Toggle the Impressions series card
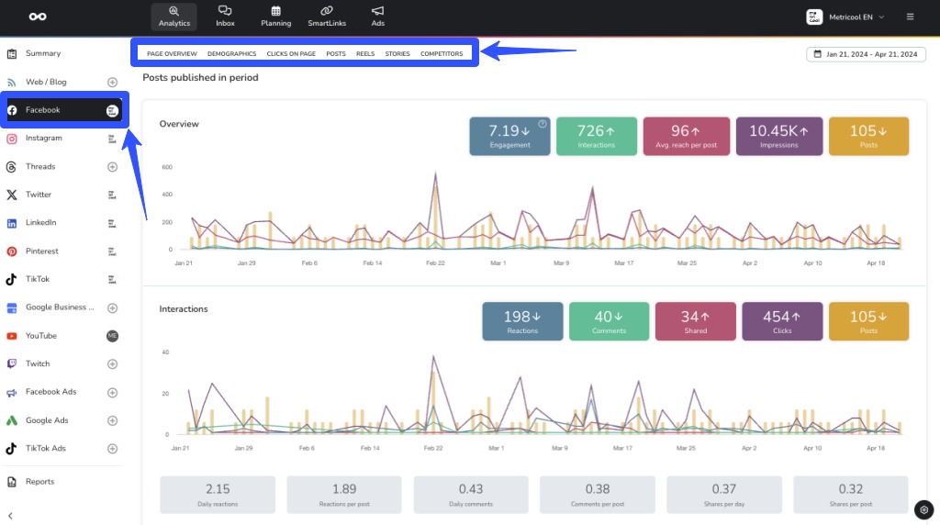Screen dimensions: 940x525 point(778,136)
